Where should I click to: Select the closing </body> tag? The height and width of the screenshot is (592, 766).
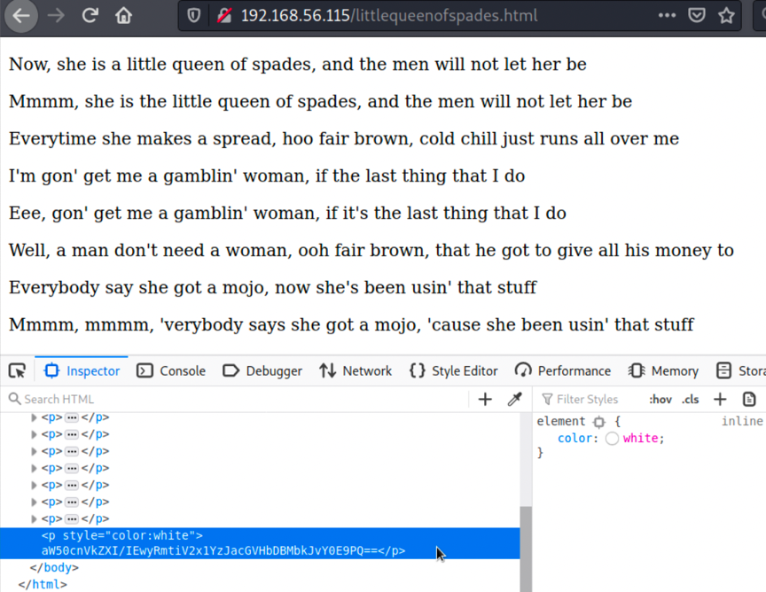[54, 567]
